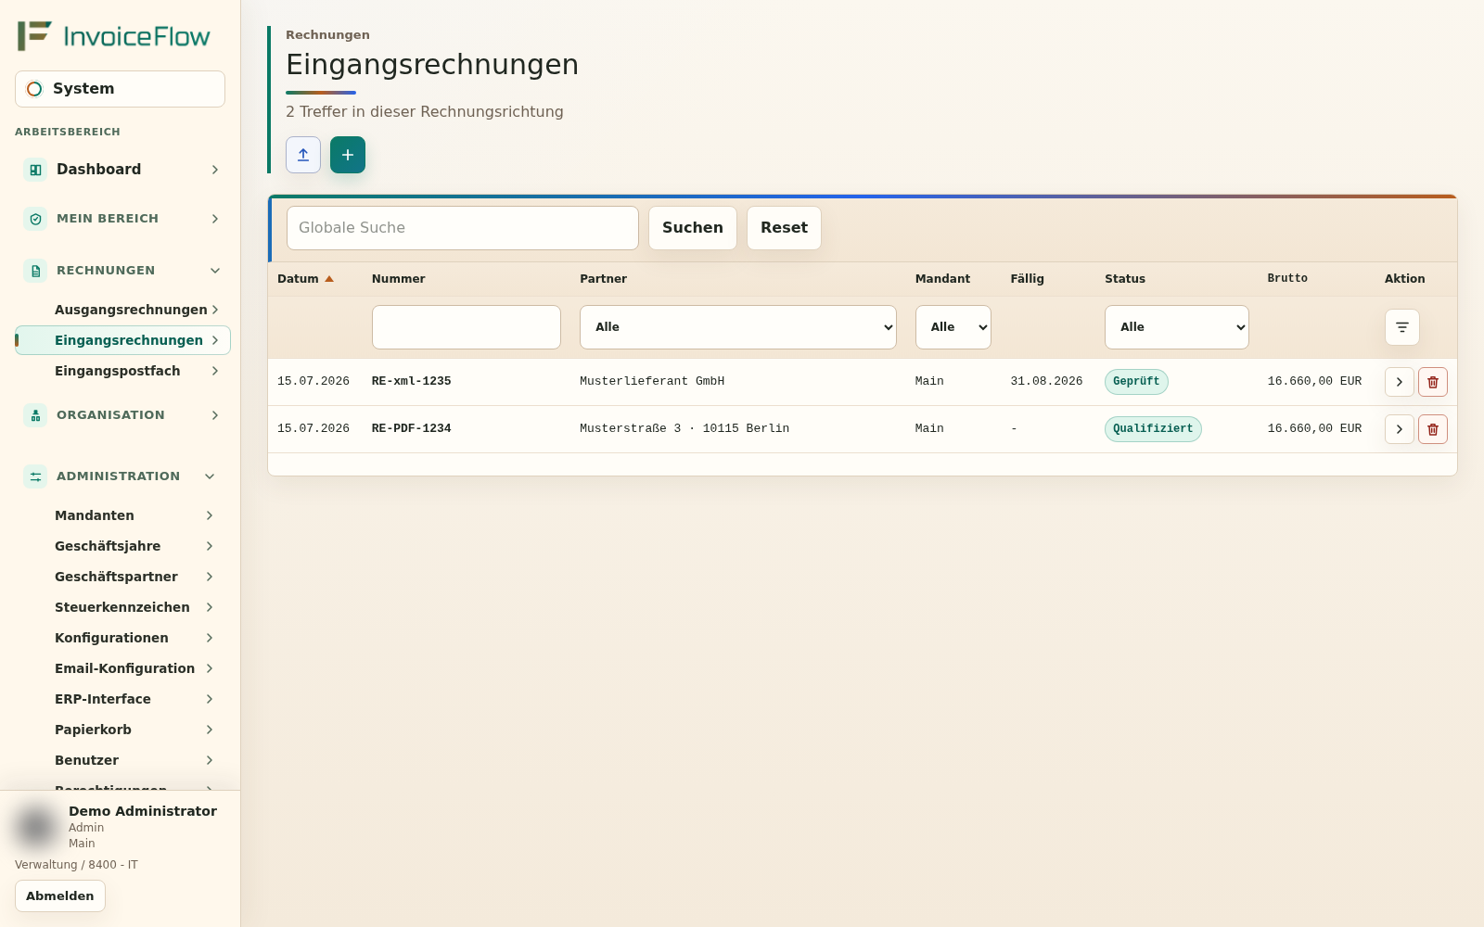1484x927 pixels.
Task: Expand the Organisation section chevron
Action: [215, 415]
